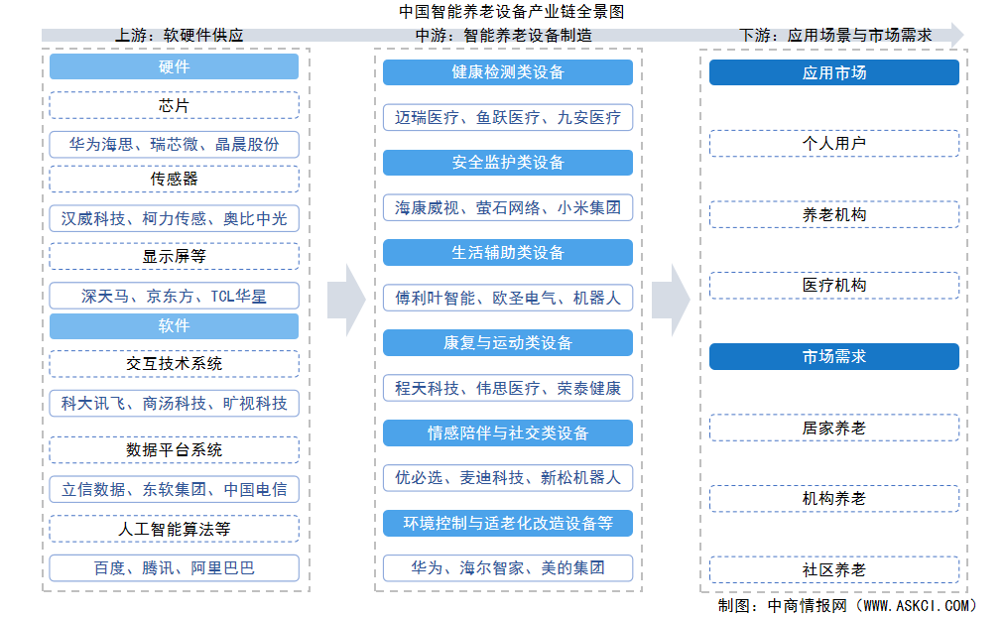The height and width of the screenshot is (617, 1006).
Task: Select the 迈瑞医疗、鱼跃医疗、九安医疗 box
Action: 507,118
